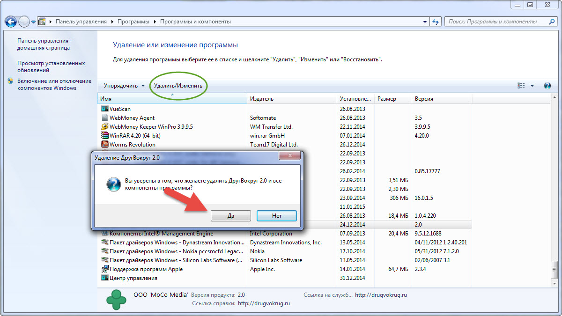
Task: Select the Intel Management Engine components icon
Action: 105,233
